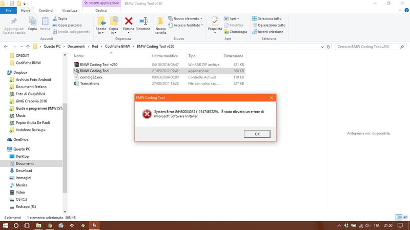This screenshot has width=410, height=230.
Task: Open the Windows Start menu
Action: point(5,225)
